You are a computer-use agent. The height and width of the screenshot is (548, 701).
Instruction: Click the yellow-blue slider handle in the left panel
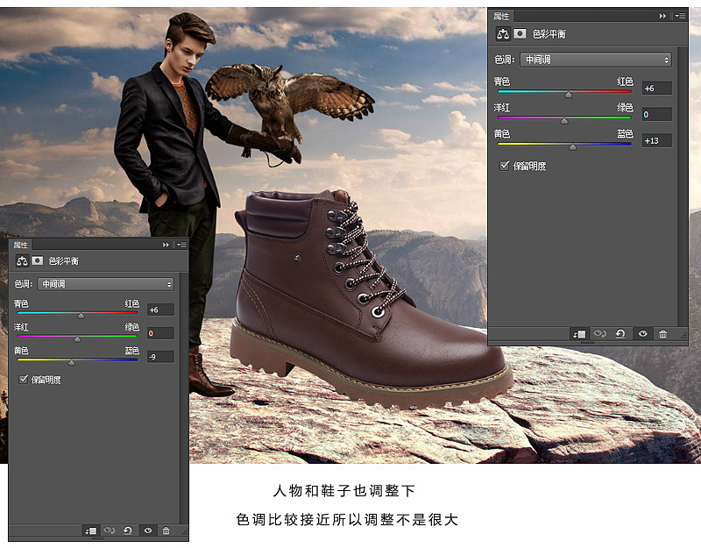[x=72, y=363]
